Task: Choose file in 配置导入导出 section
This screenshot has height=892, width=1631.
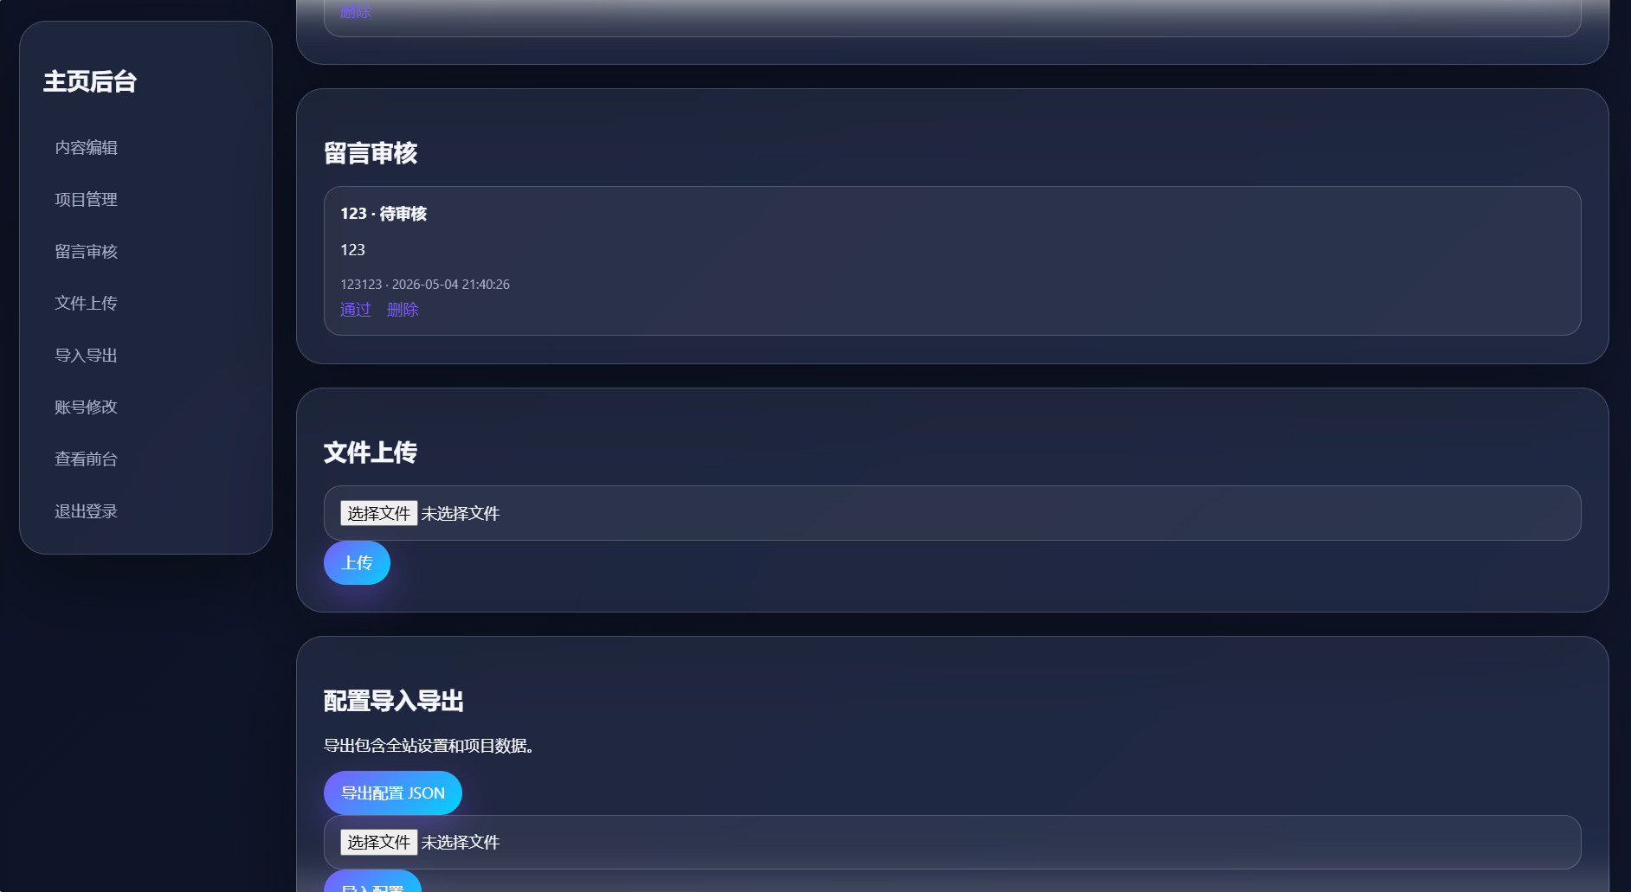Action: (378, 842)
